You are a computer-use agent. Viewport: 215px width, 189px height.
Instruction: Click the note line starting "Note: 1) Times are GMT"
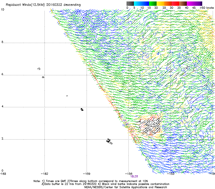tap(91, 181)
